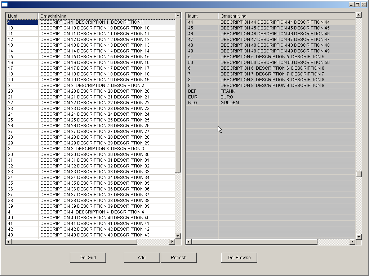Click the Del Browse button

point(239,257)
